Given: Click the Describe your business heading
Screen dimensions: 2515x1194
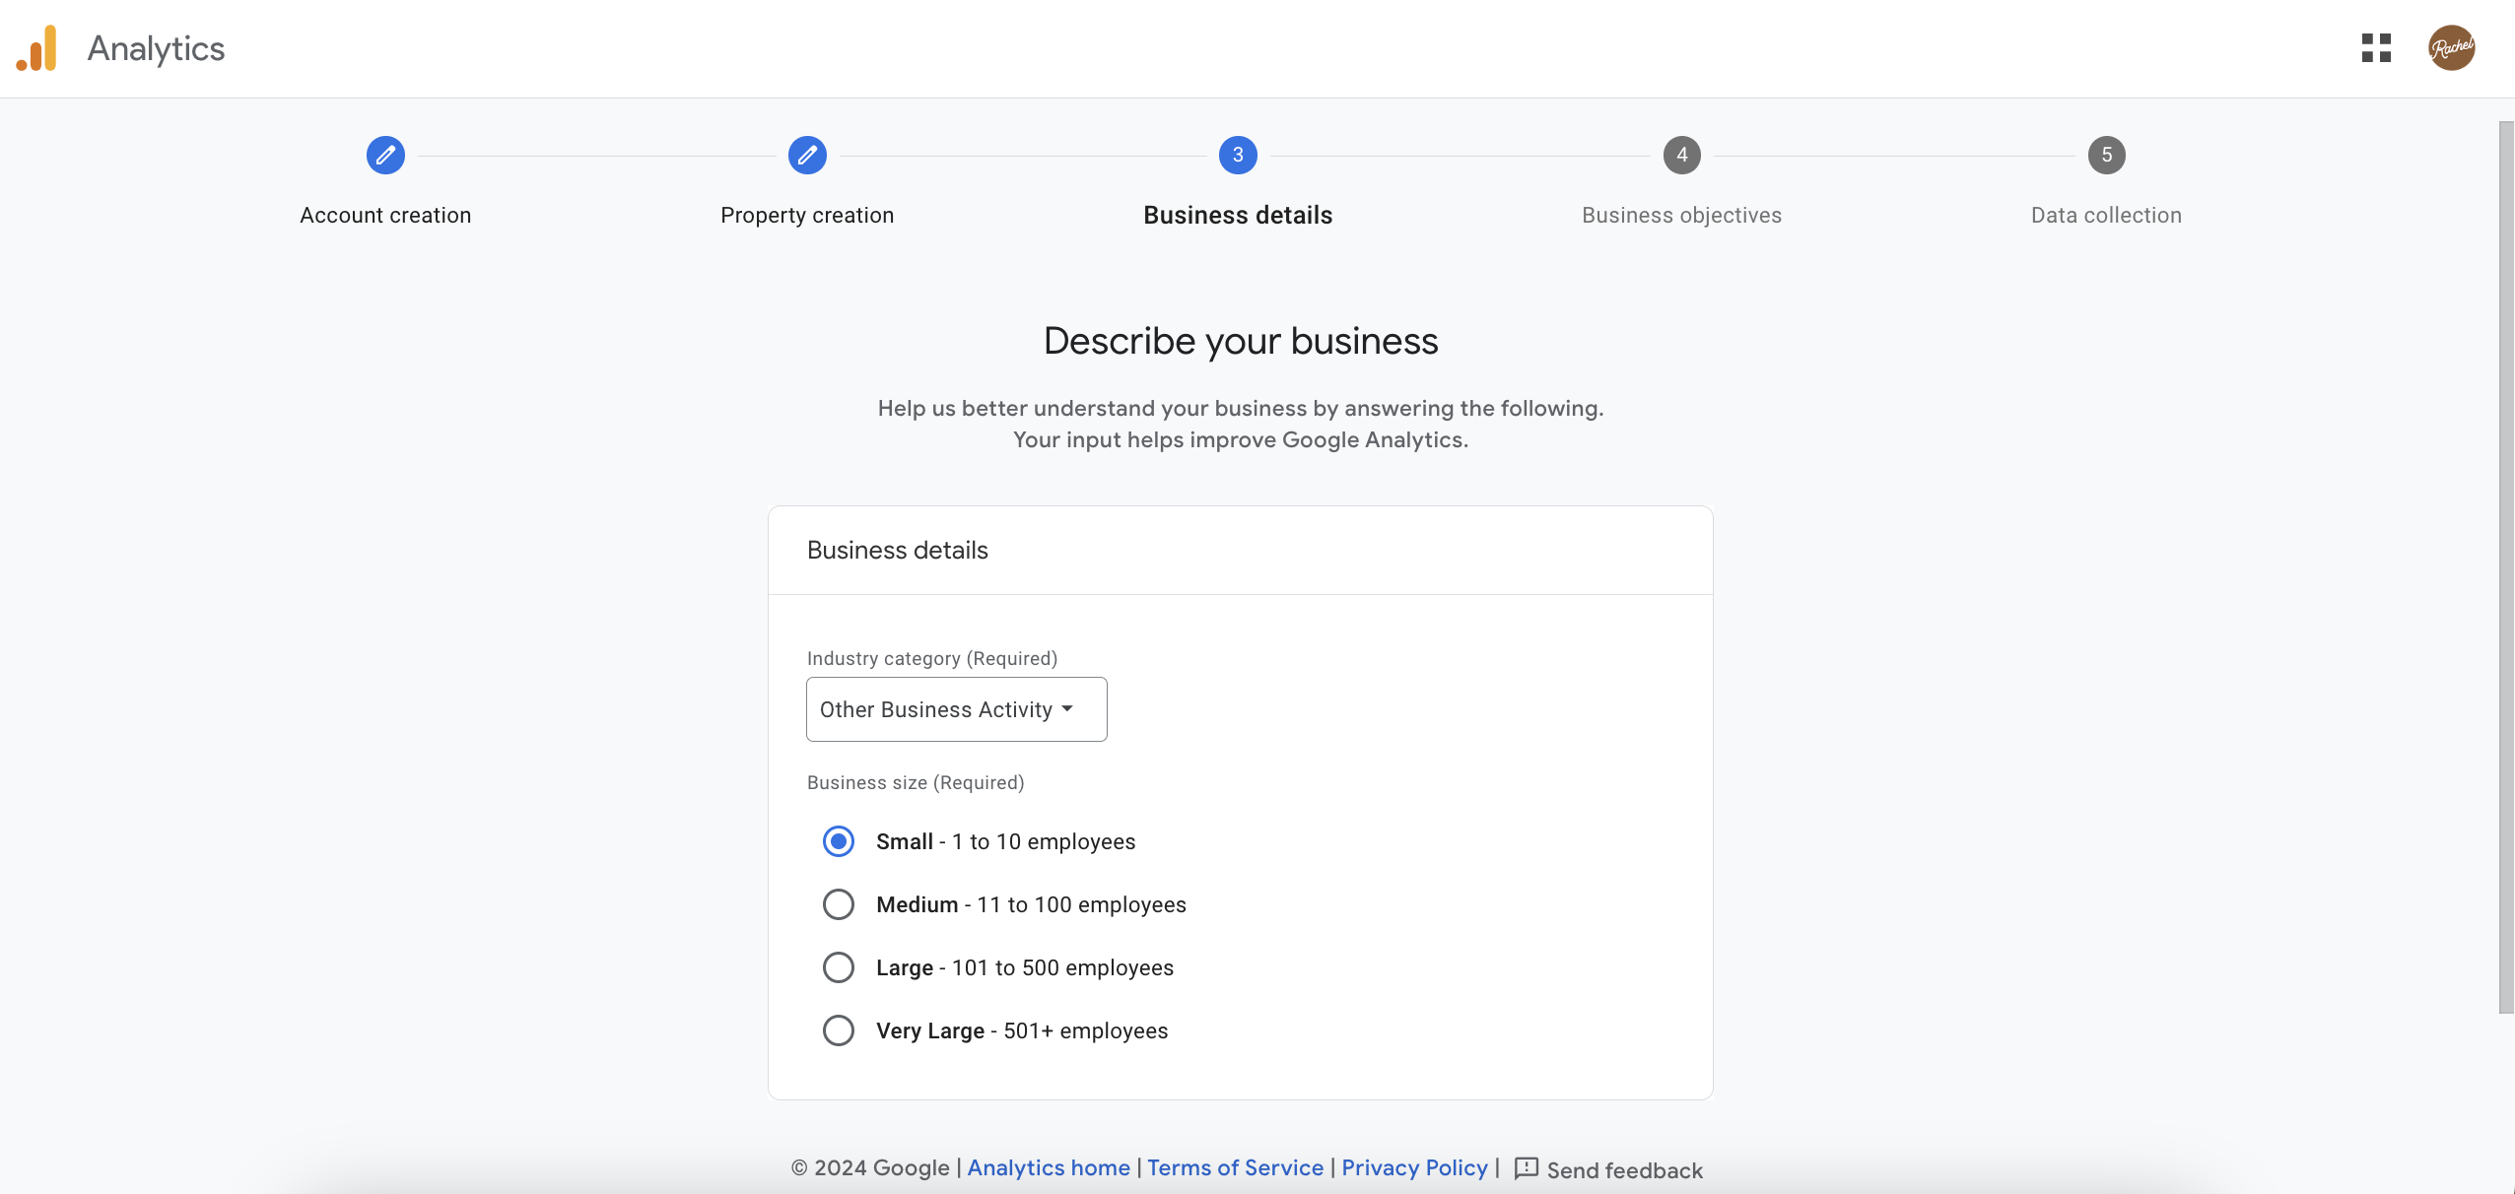Looking at the screenshot, I should 1241,341.
